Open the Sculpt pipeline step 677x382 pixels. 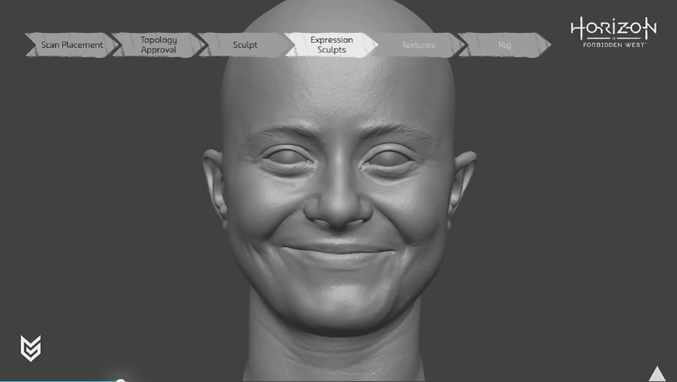coord(245,45)
